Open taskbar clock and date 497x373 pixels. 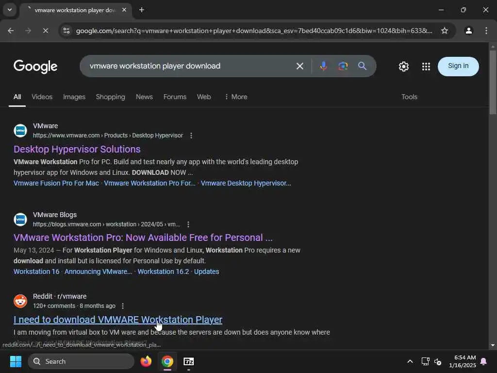pyautogui.click(x=463, y=361)
